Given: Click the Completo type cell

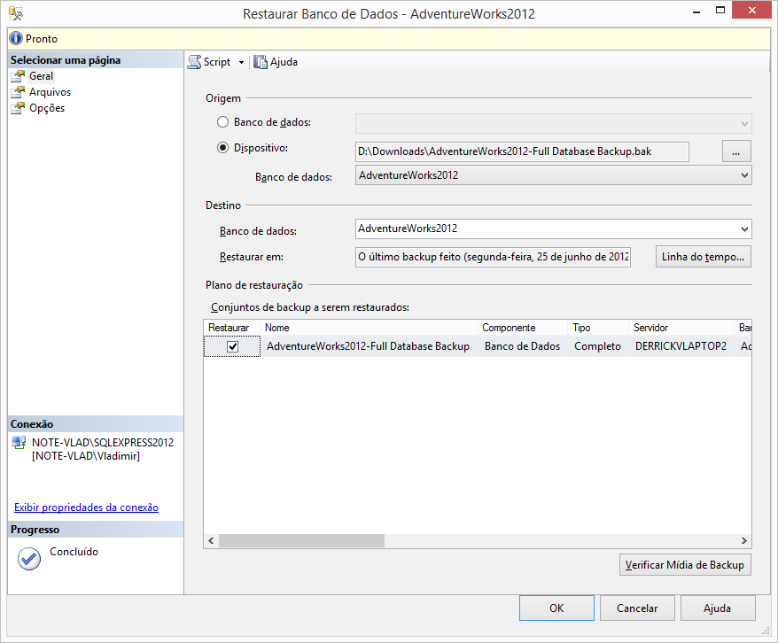Looking at the screenshot, I should pyautogui.click(x=597, y=346).
